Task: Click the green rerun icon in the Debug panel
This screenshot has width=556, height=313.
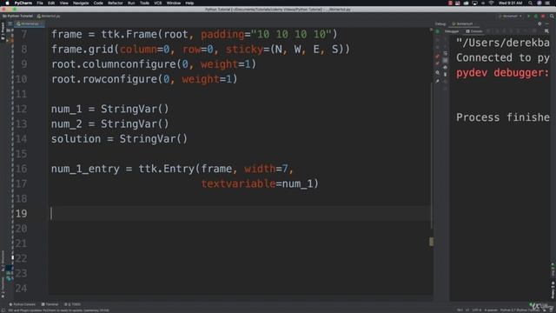Action: tap(437, 31)
